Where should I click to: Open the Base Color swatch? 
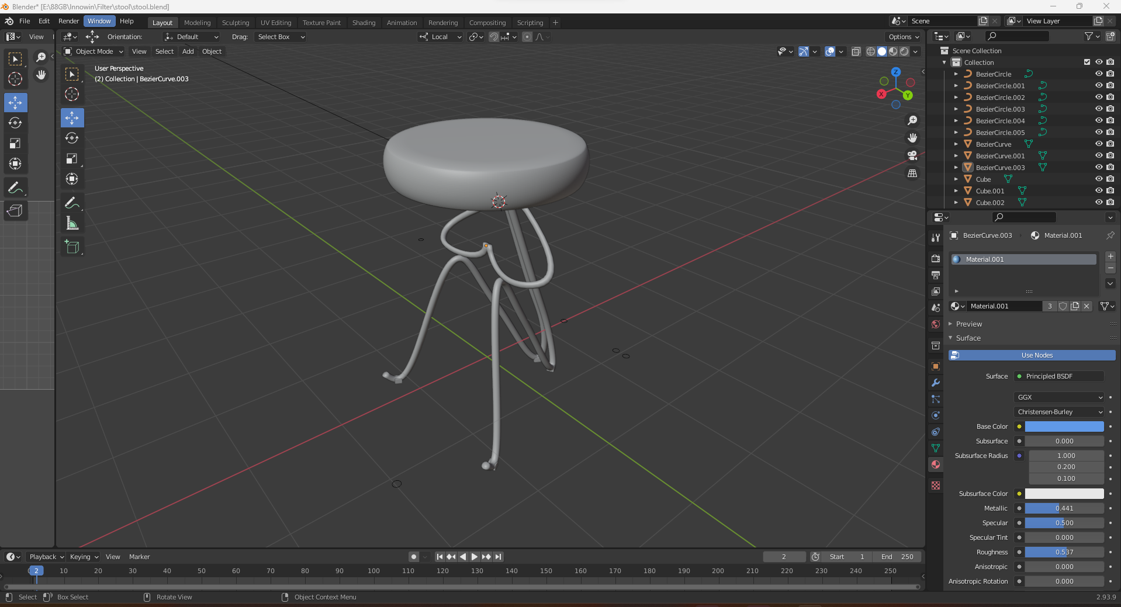1064,426
